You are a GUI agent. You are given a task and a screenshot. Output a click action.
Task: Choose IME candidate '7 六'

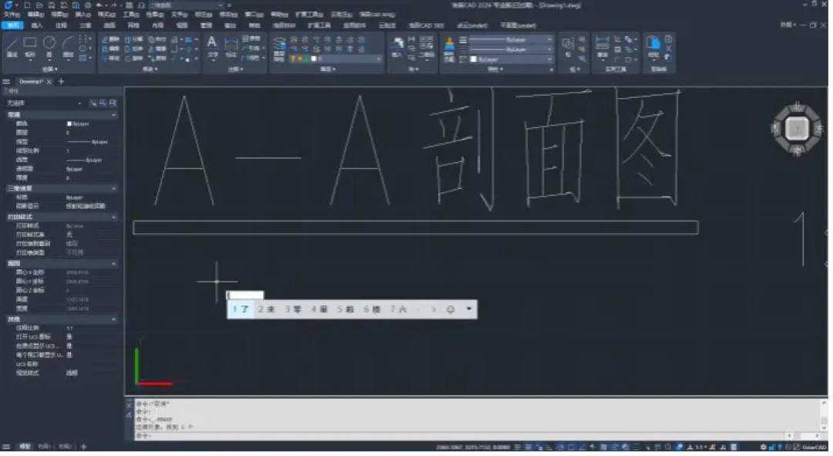pyautogui.click(x=399, y=309)
